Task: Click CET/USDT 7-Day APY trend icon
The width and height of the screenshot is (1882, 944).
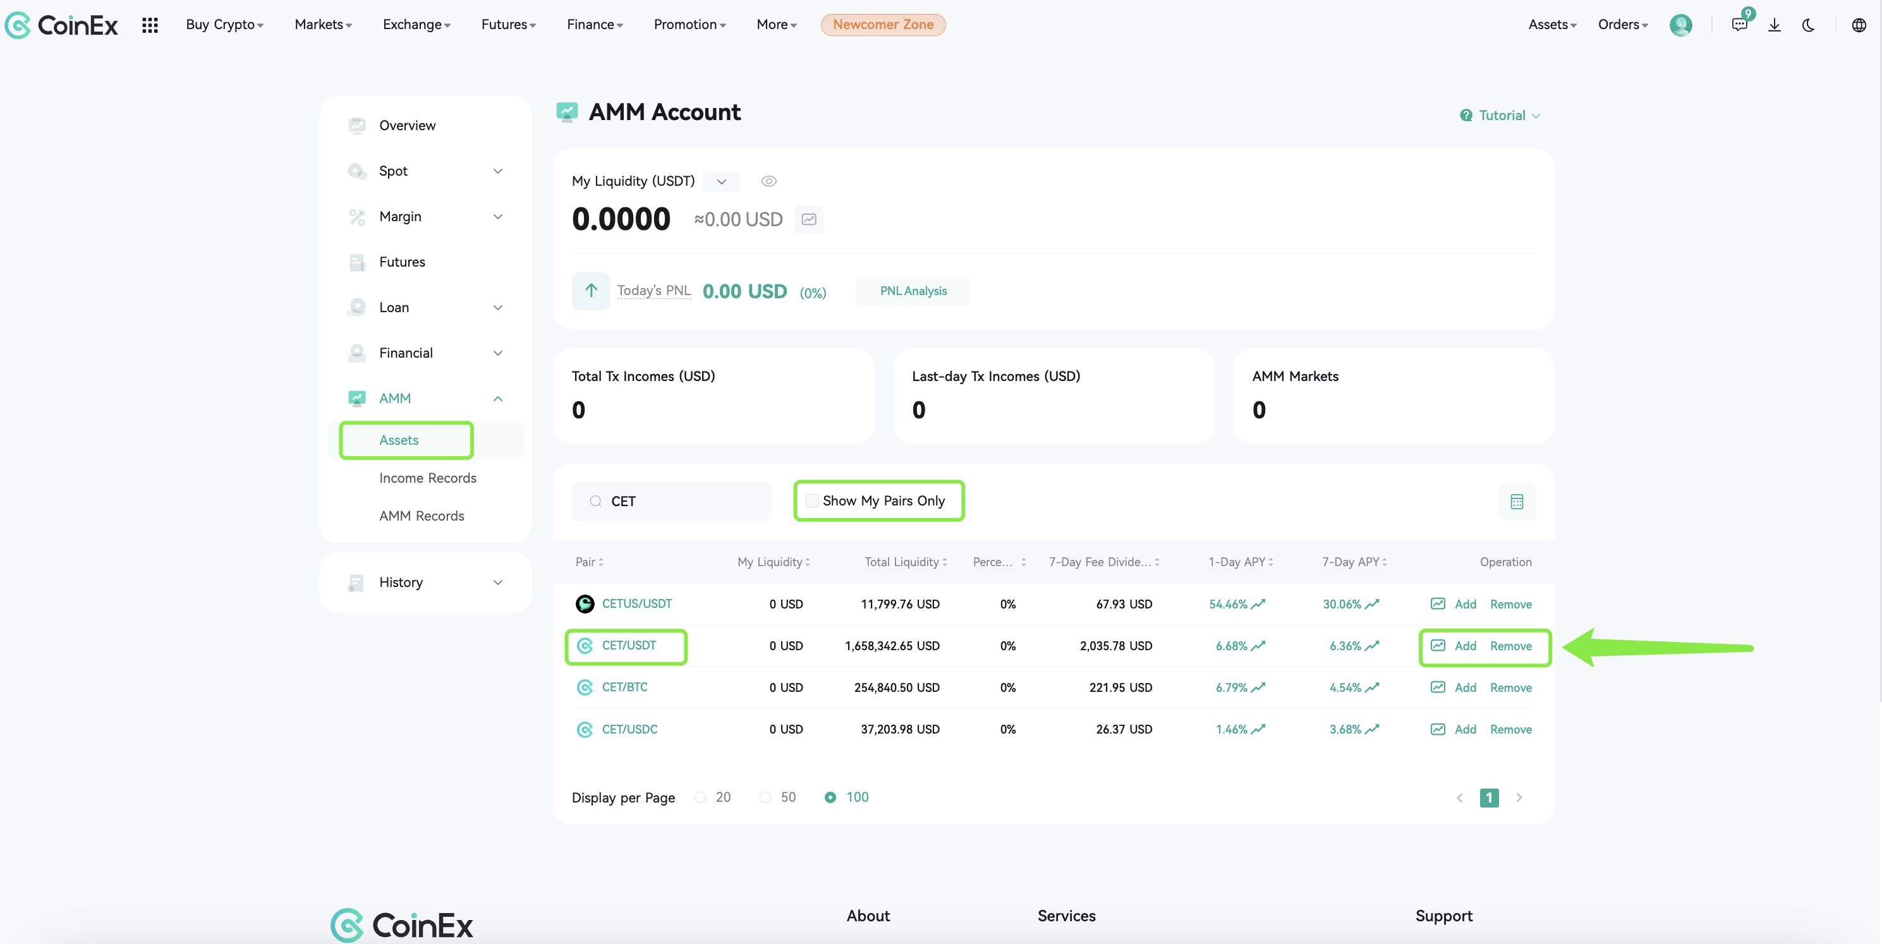Action: (1372, 645)
